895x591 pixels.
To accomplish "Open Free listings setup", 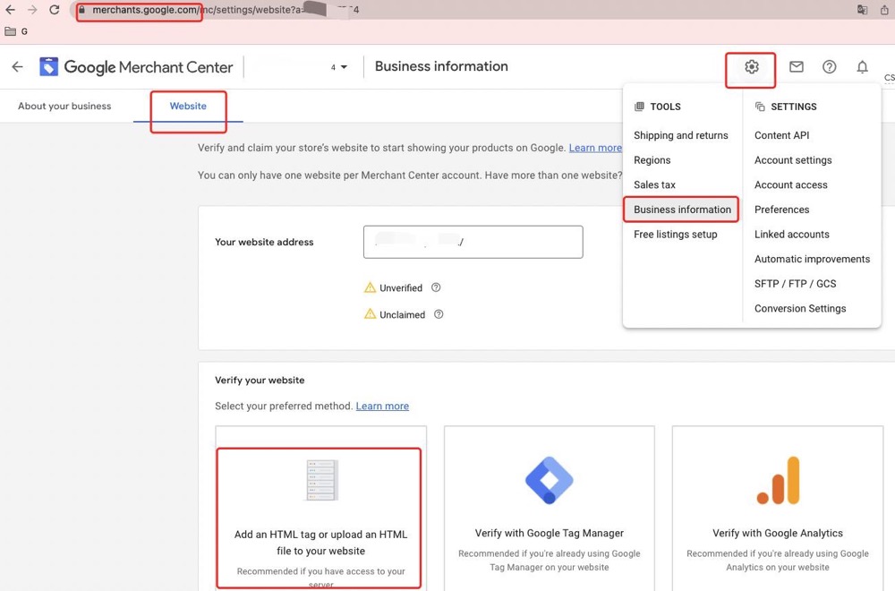I will 675,234.
